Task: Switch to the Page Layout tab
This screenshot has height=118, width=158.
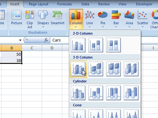Action: 39,4
